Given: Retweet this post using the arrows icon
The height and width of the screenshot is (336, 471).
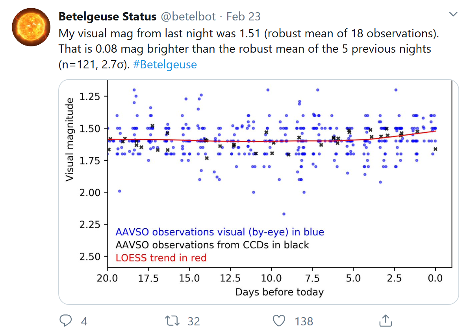Looking at the screenshot, I should (173, 321).
